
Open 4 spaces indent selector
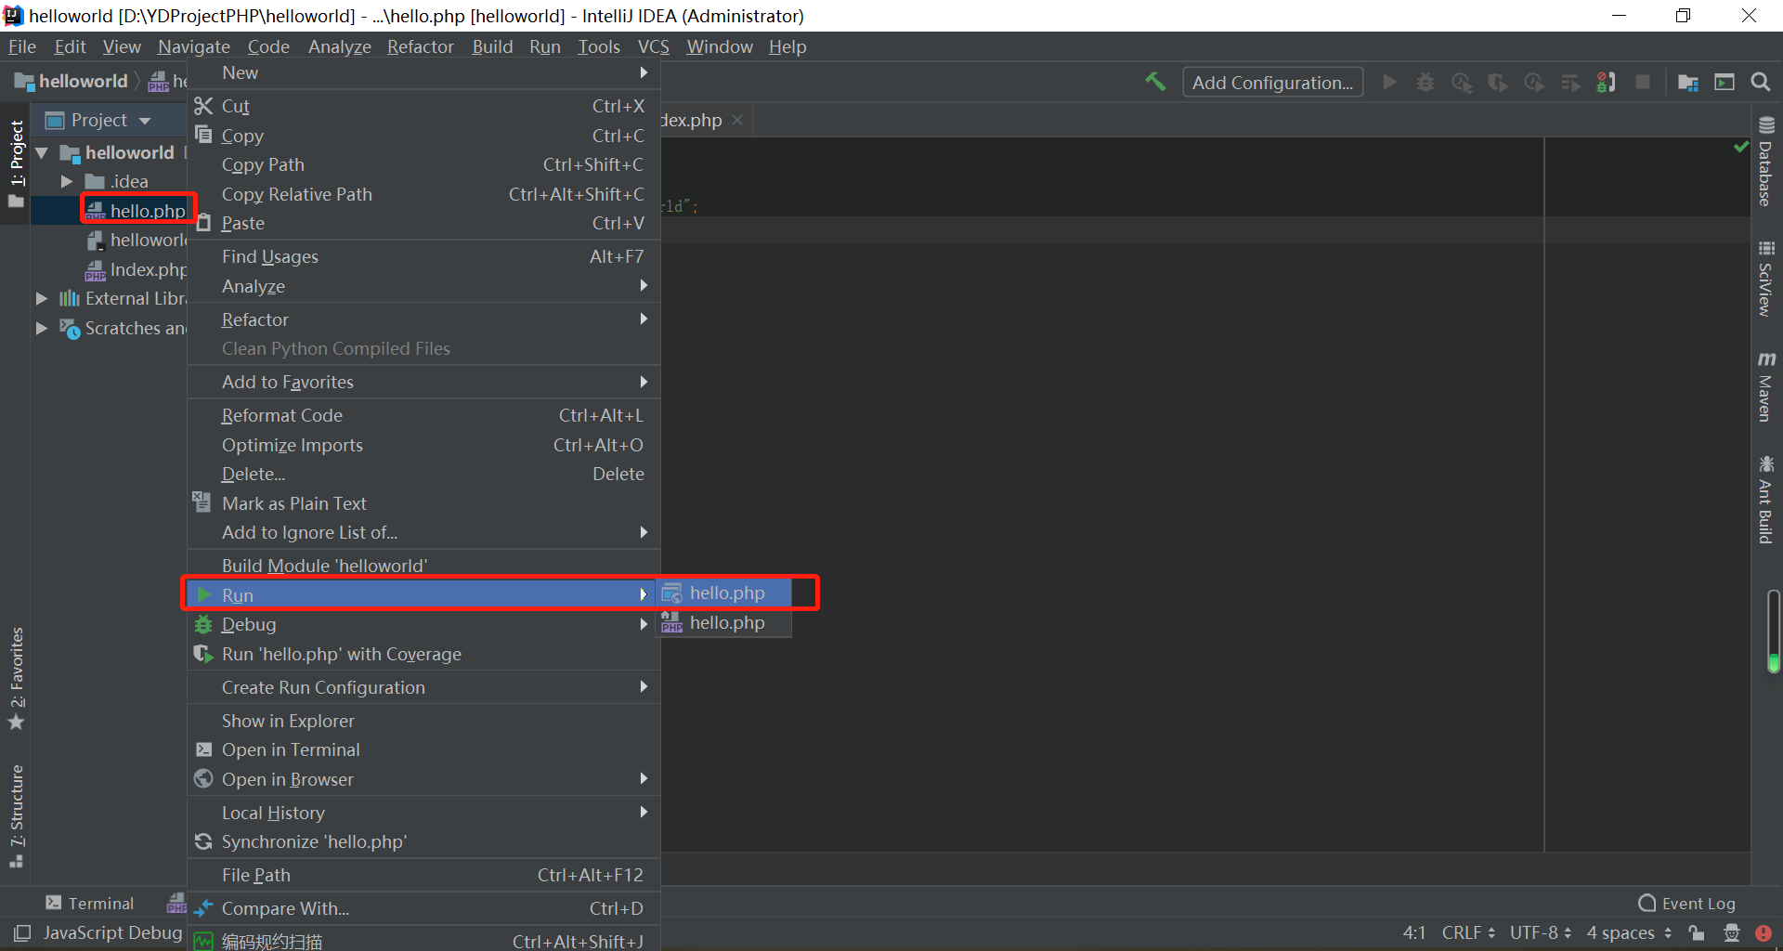pyautogui.click(x=1629, y=932)
